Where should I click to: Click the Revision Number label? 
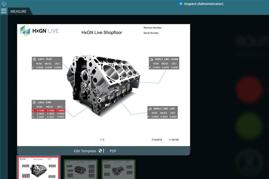tap(153, 28)
